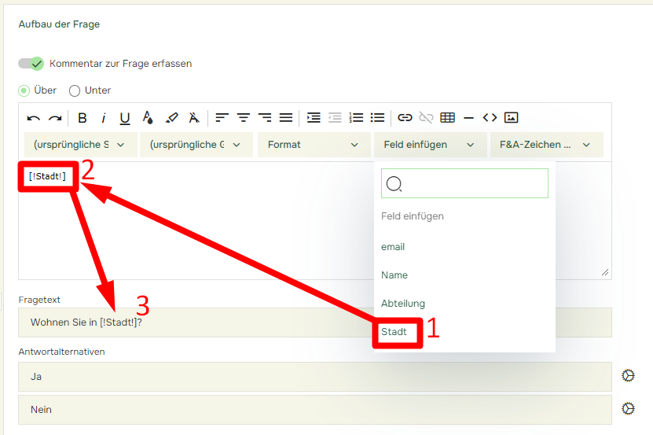Click into the Fragetext input field
Viewport: 653px width, 435px height.
315,323
